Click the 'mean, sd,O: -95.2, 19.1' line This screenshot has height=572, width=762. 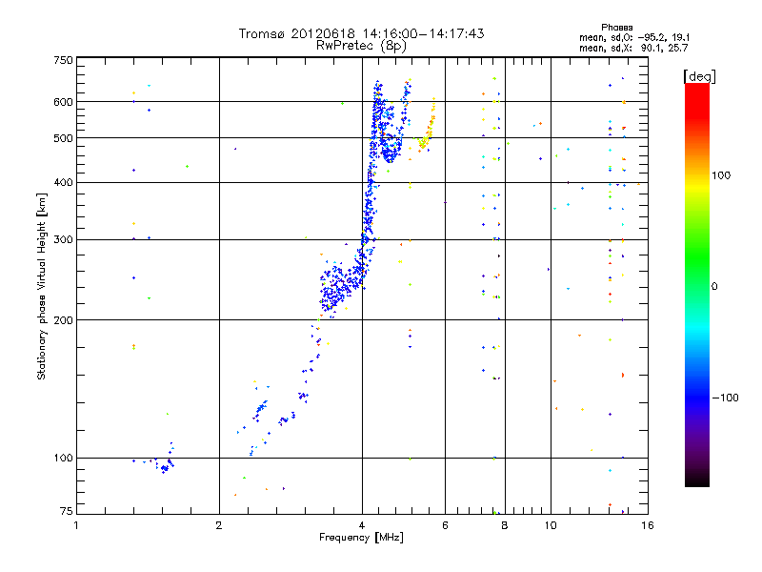634,37
